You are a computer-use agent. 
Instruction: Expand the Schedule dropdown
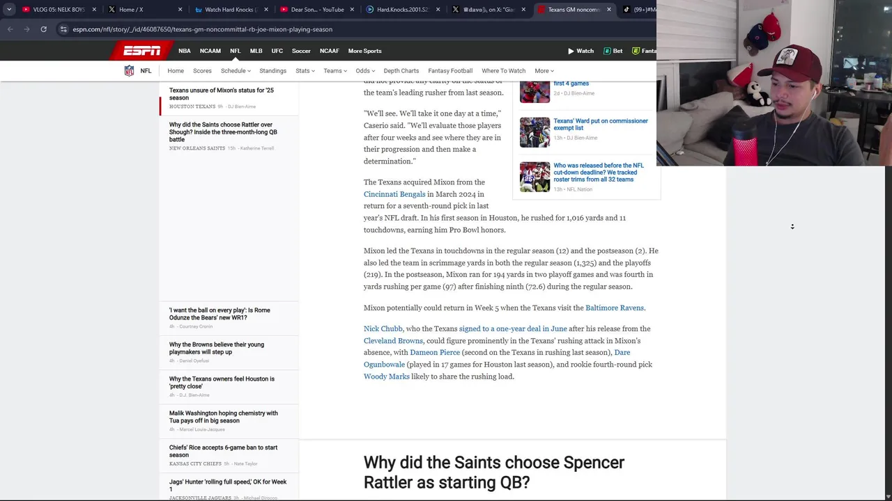click(236, 71)
